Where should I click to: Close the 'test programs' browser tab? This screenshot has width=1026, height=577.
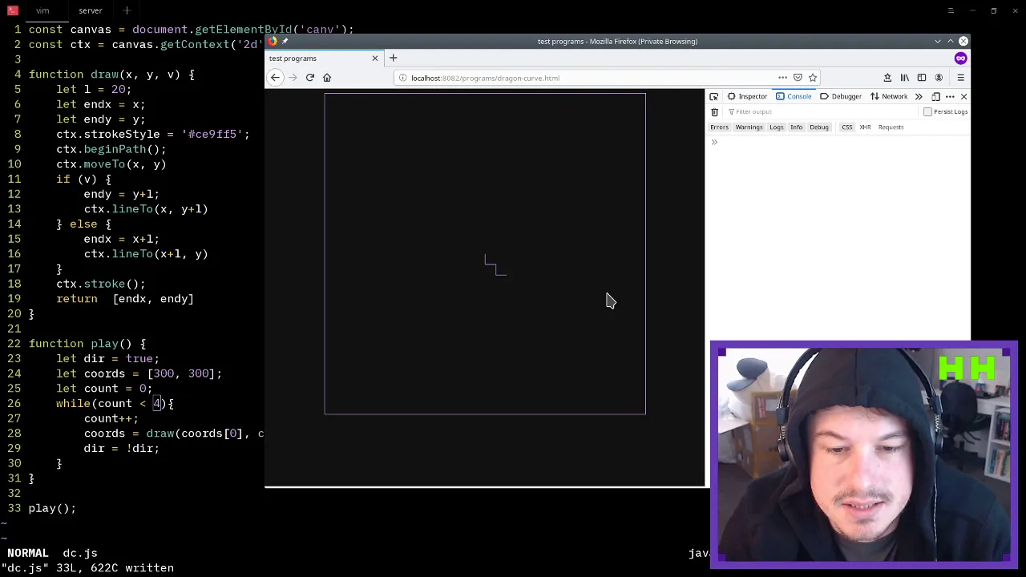(x=374, y=59)
